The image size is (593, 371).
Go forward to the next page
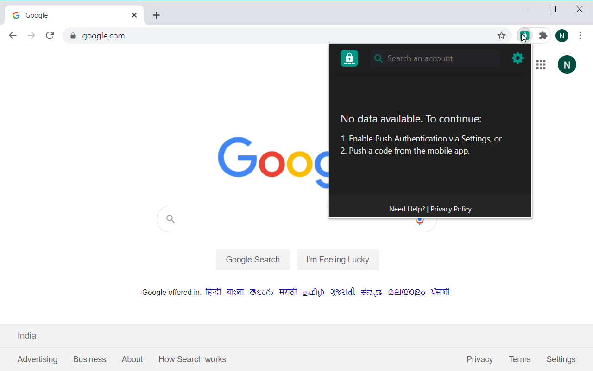pos(31,36)
